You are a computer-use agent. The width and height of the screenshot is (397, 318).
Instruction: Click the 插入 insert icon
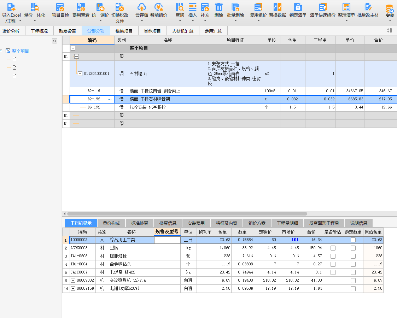[x=192, y=7]
